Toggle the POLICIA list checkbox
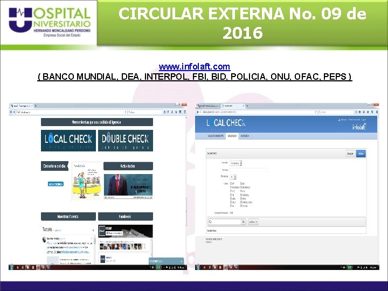 [x=241, y=206]
